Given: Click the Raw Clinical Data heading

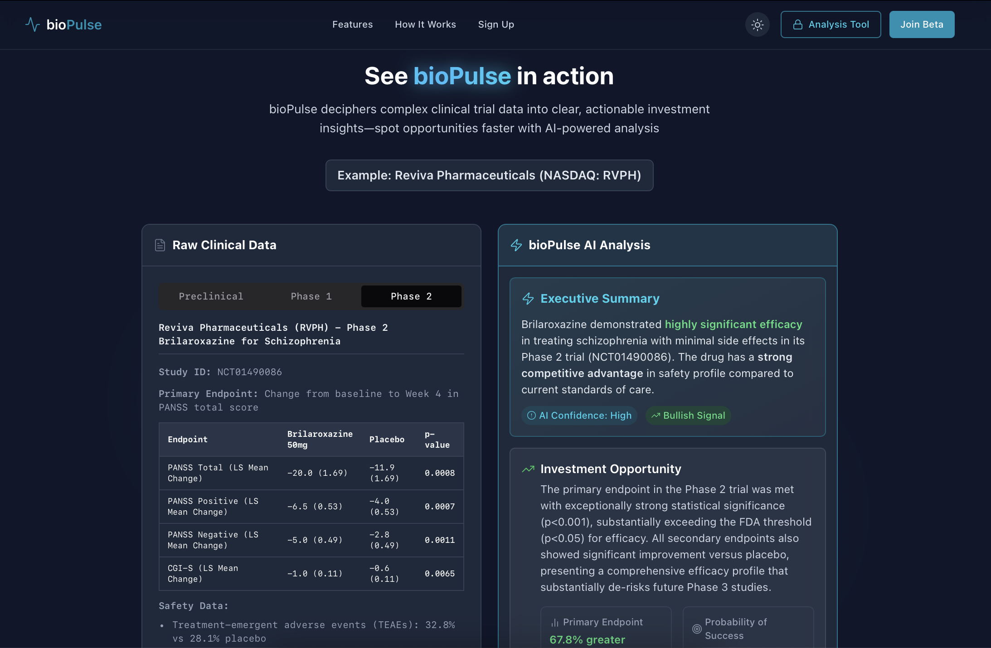Looking at the screenshot, I should pyautogui.click(x=224, y=245).
